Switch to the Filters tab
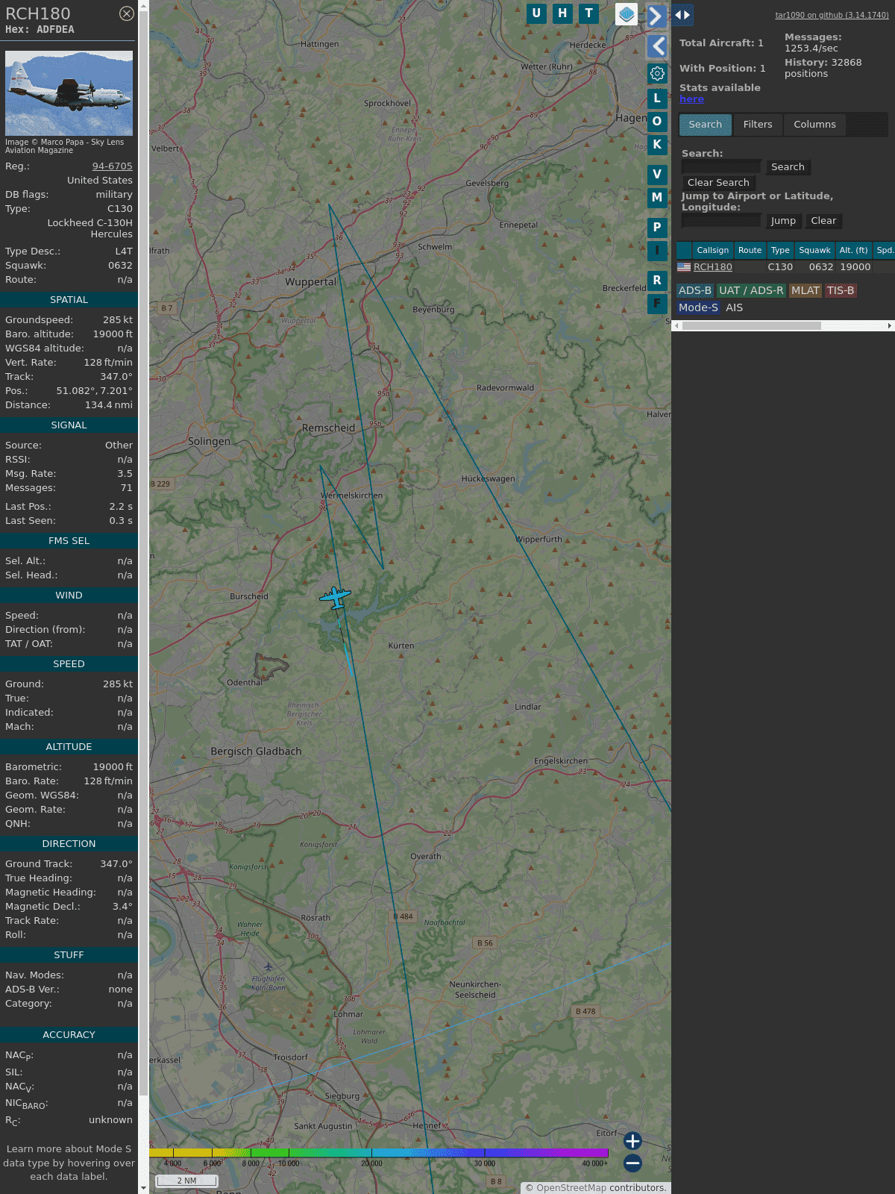895x1194 pixels. tap(758, 125)
